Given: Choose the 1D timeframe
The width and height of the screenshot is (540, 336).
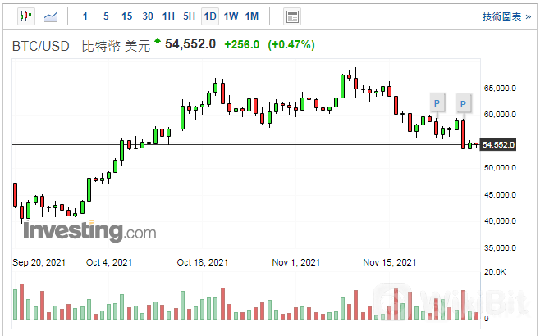Looking at the screenshot, I should click(210, 16).
